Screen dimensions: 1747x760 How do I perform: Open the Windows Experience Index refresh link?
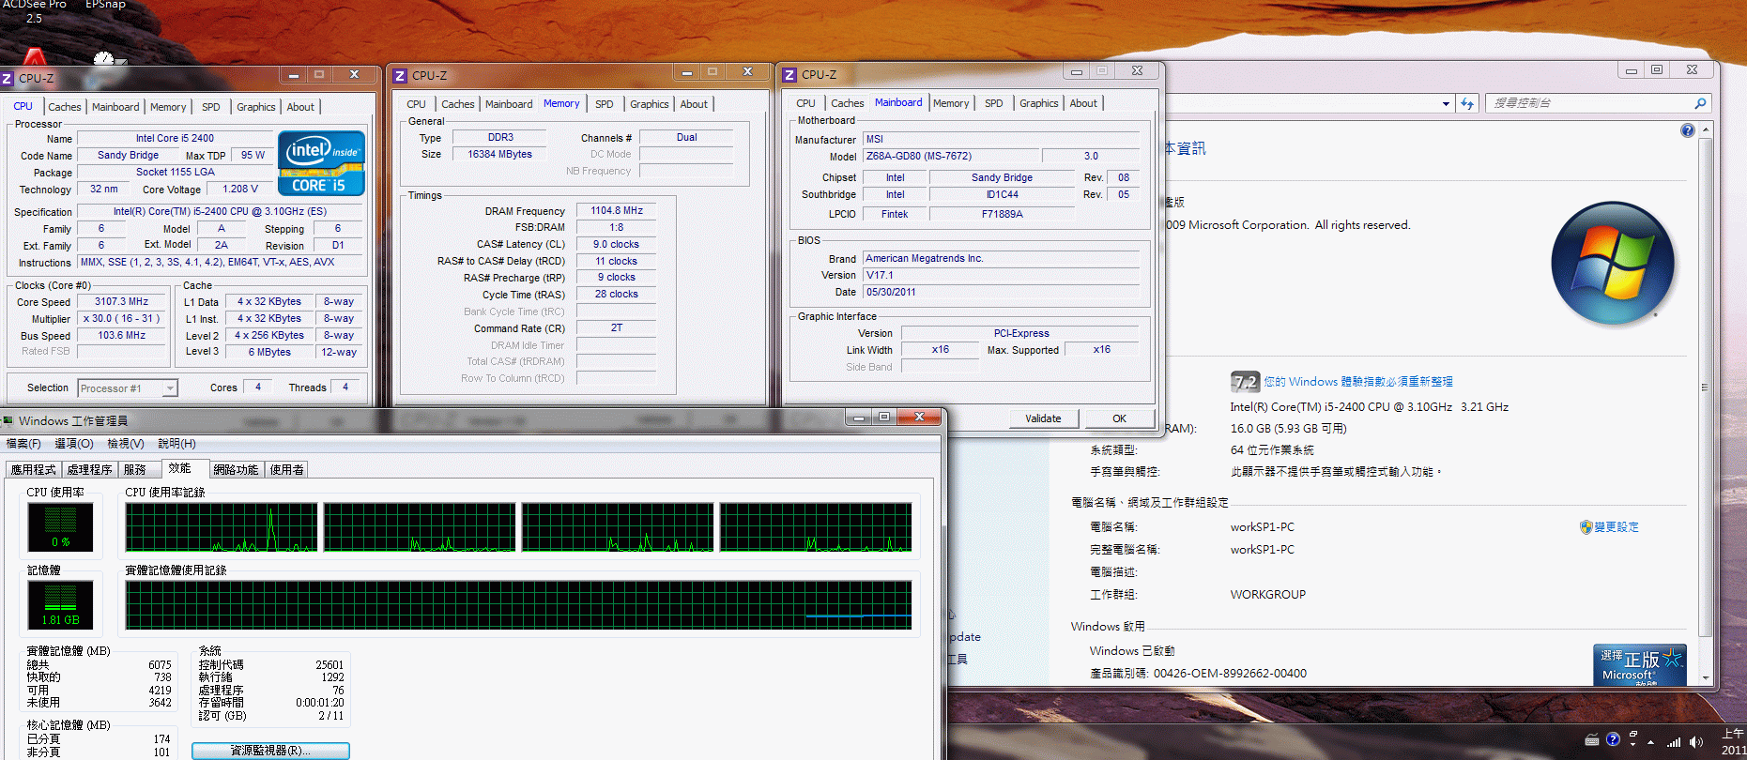1358,382
